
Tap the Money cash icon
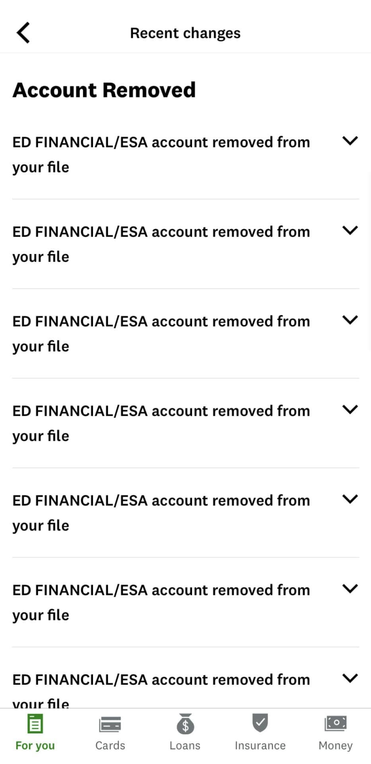click(x=336, y=723)
